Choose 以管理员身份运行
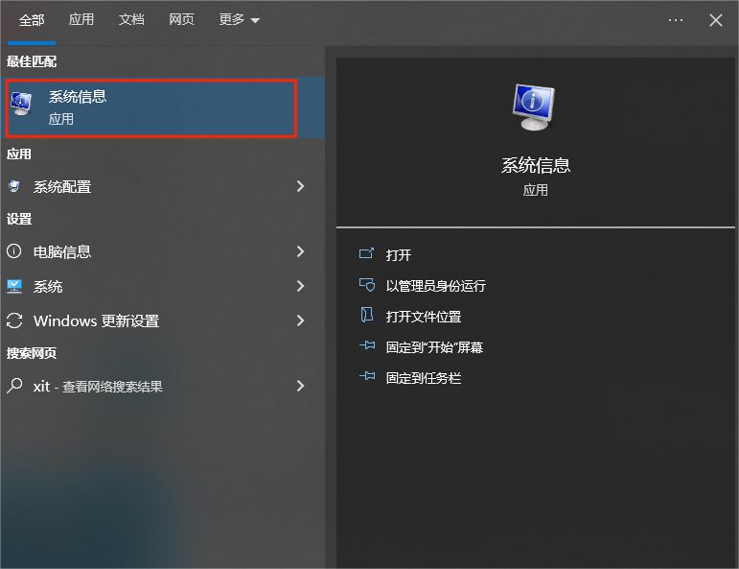 point(436,286)
